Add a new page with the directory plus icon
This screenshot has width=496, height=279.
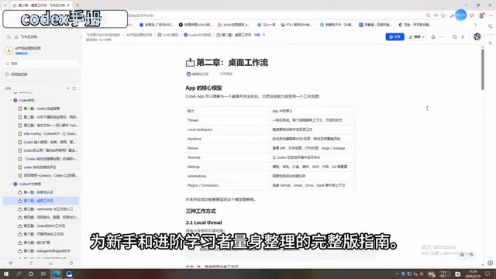tap(67, 88)
